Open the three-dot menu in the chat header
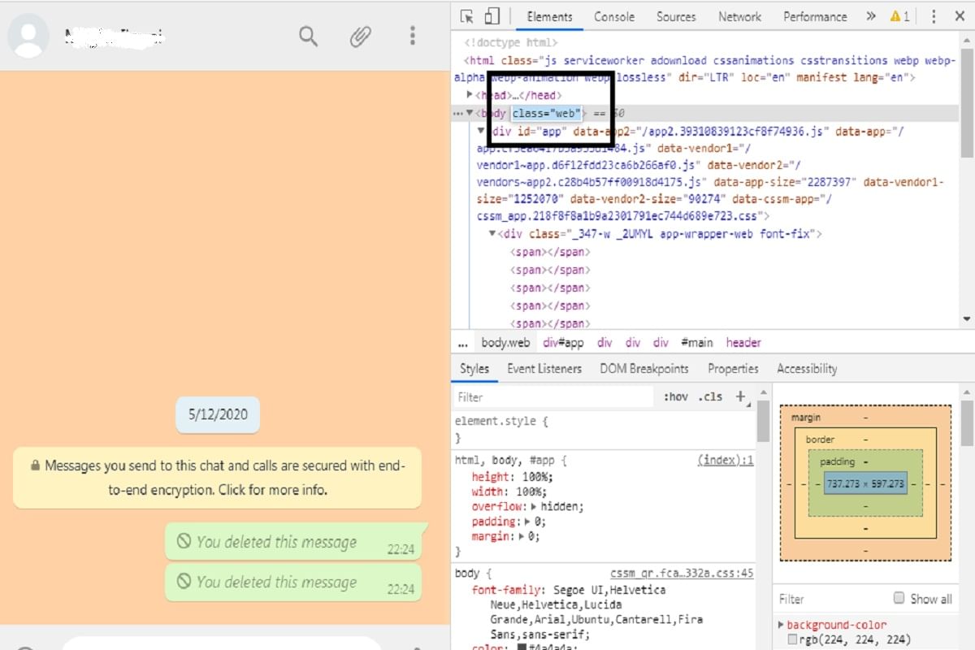The width and height of the screenshot is (975, 650). click(x=413, y=37)
